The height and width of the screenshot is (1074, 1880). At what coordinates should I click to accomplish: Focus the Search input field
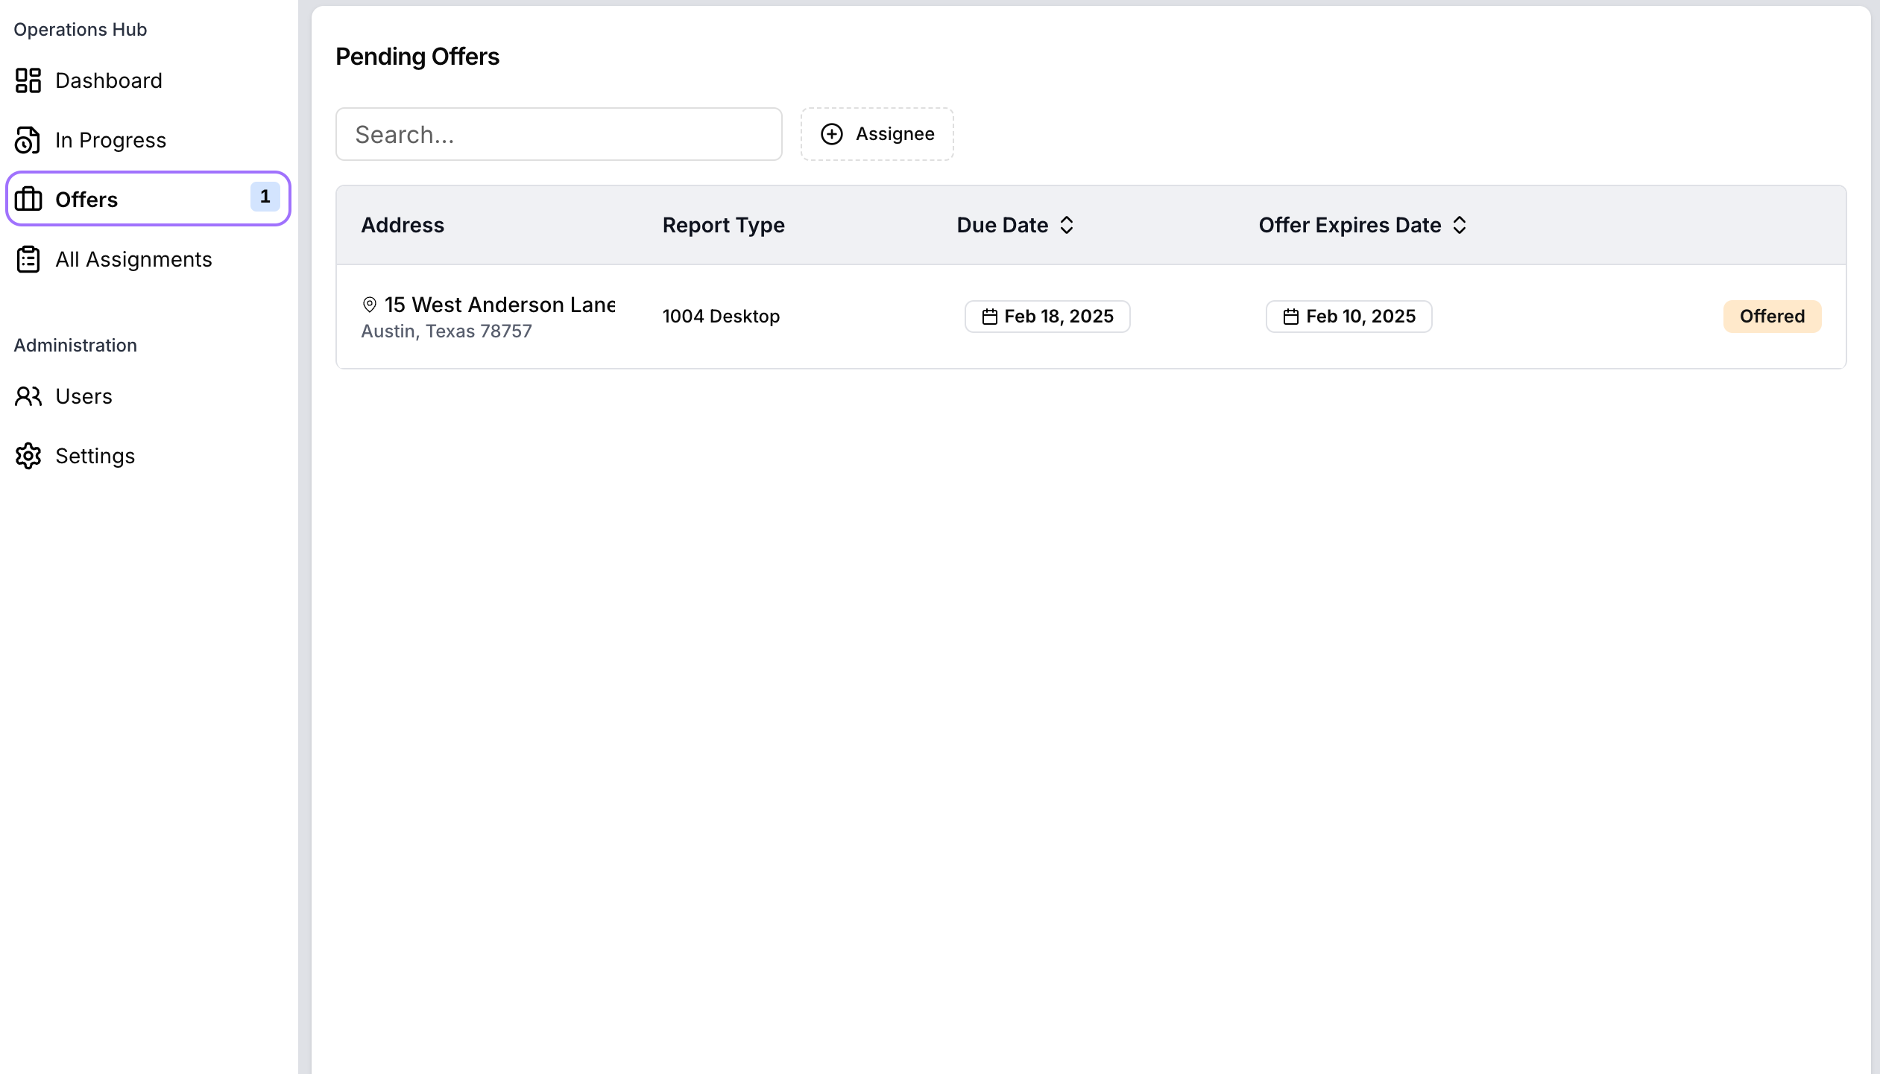click(559, 134)
